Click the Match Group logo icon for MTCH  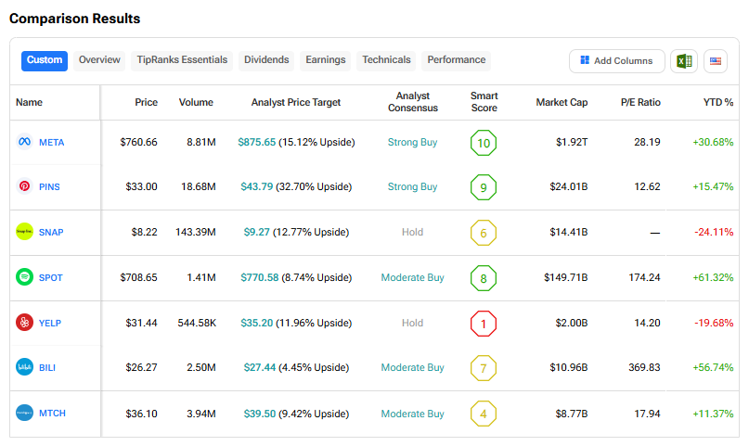[x=24, y=413]
